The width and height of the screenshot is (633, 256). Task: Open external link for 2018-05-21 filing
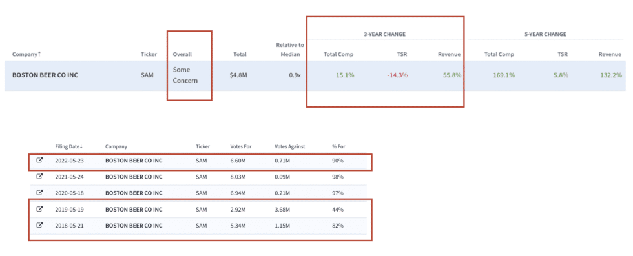[x=39, y=225]
